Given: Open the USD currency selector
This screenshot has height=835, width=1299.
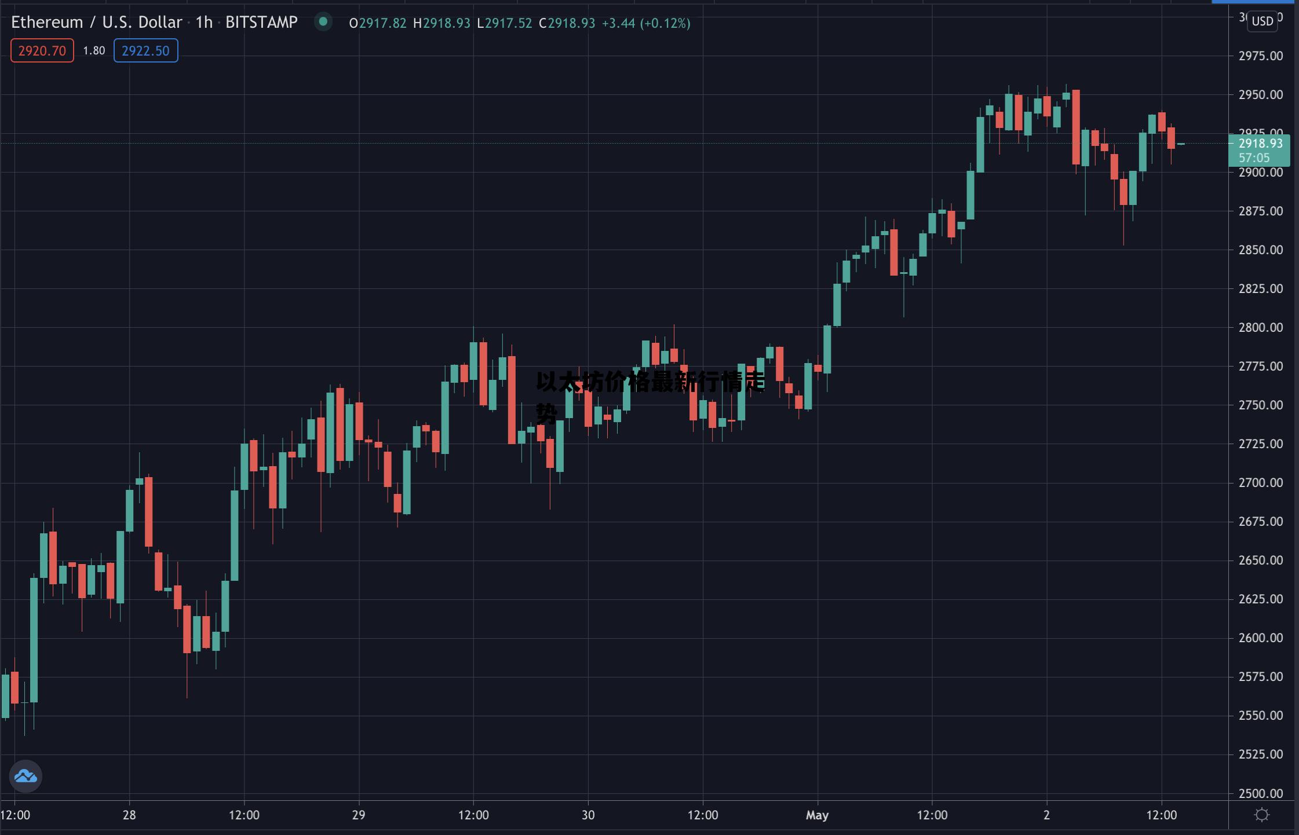Looking at the screenshot, I should coord(1262,21).
